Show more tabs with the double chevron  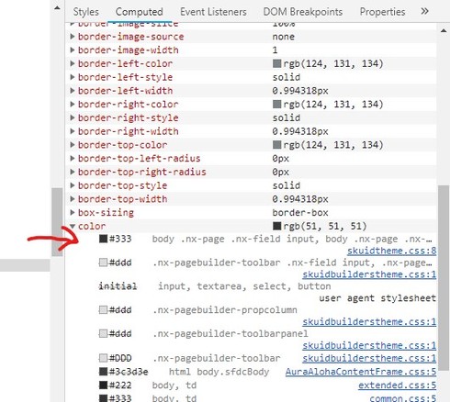[424, 12]
